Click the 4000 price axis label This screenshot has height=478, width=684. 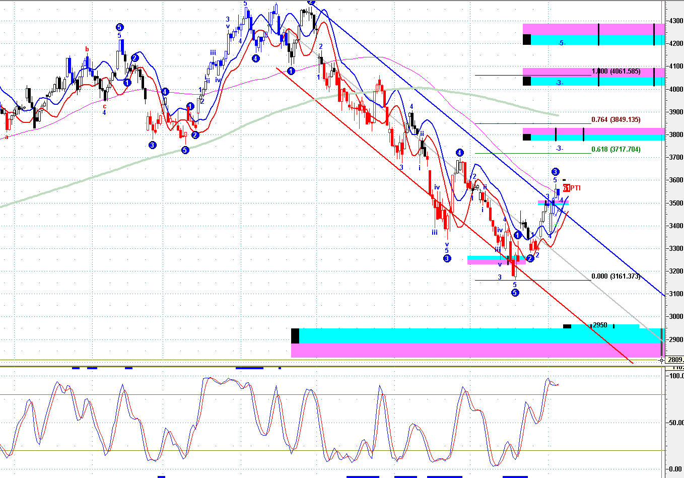(x=676, y=89)
